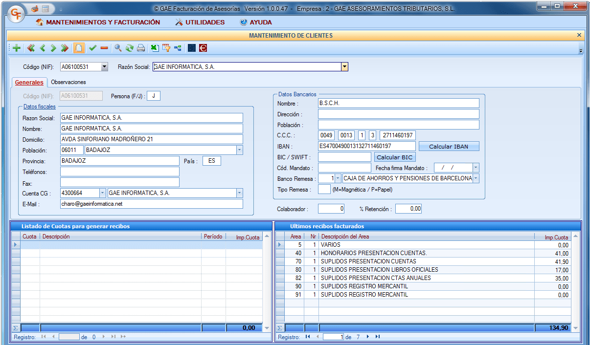Image resolution: width=590 pixels, height=345 pixels.
Task: Export to Excel using the toolbar icon
Action: (154, 48)
